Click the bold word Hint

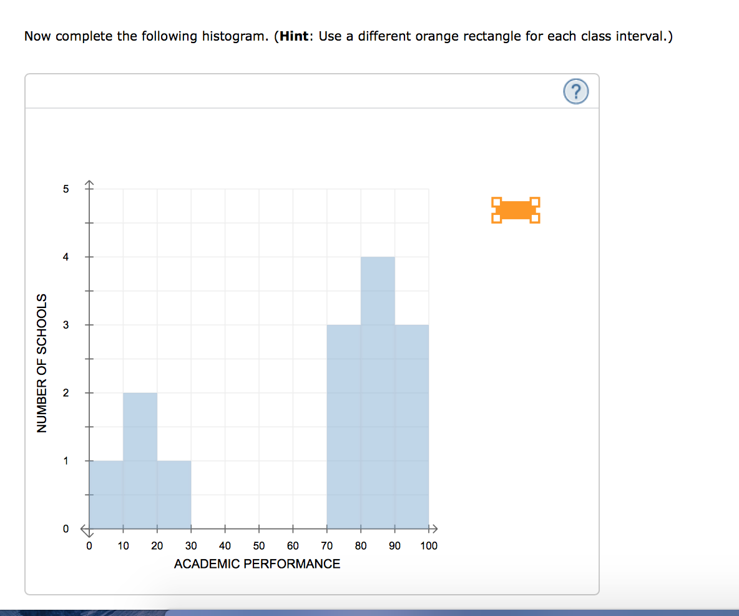pos(294,36)
